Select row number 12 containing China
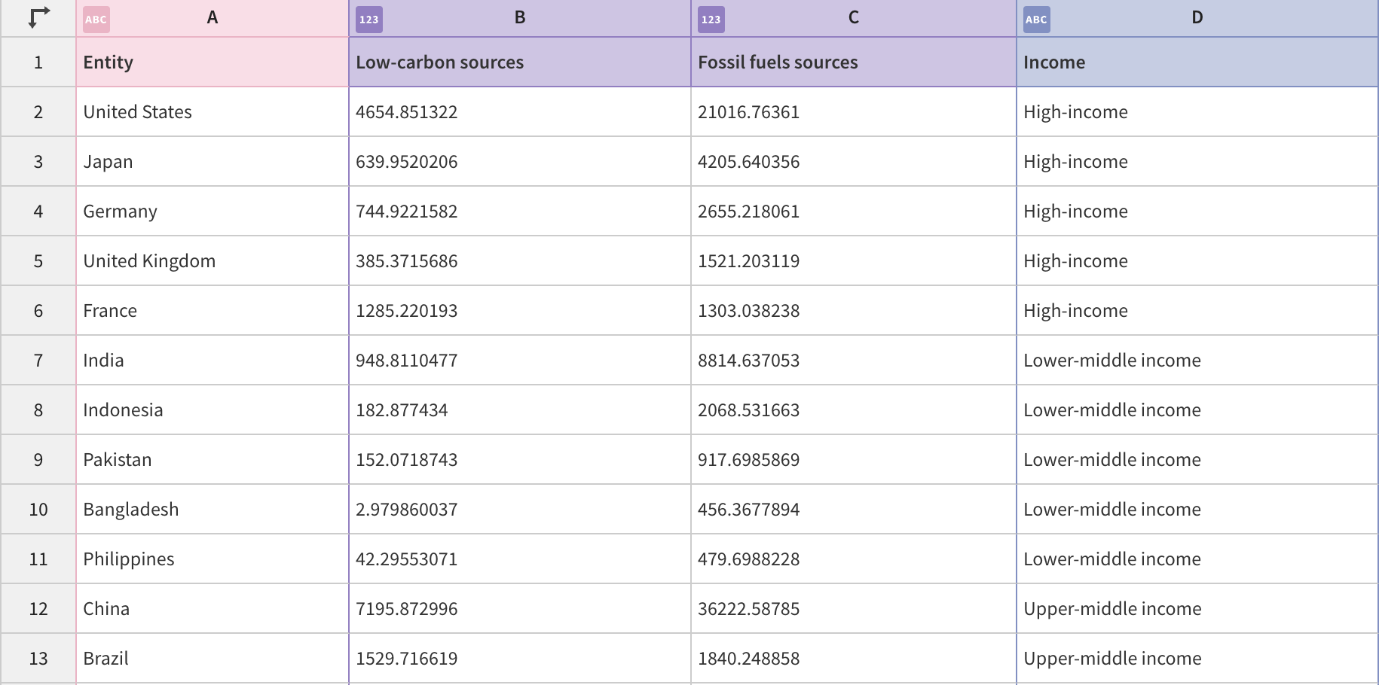 click(38, 608)
